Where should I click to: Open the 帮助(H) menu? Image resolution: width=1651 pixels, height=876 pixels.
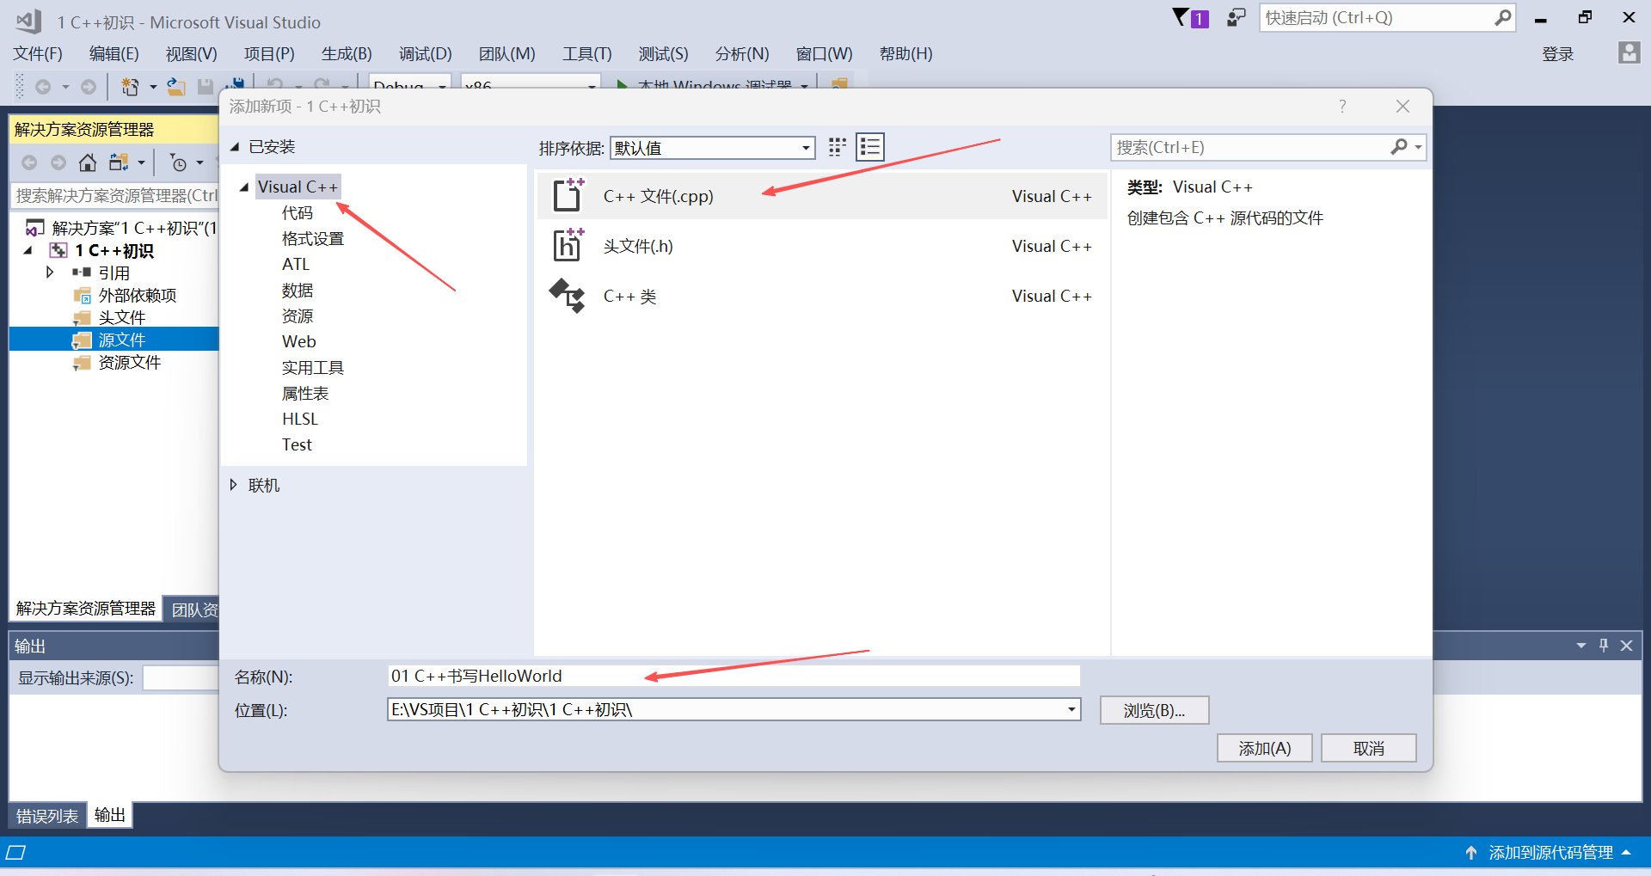point(905,54)
